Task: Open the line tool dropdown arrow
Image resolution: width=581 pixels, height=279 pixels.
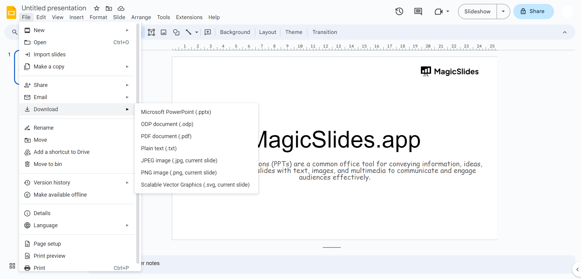Action: [x=197, y=32]
